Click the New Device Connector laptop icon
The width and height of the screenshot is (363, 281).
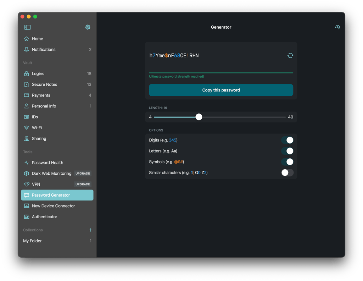(x=27, y=206)
